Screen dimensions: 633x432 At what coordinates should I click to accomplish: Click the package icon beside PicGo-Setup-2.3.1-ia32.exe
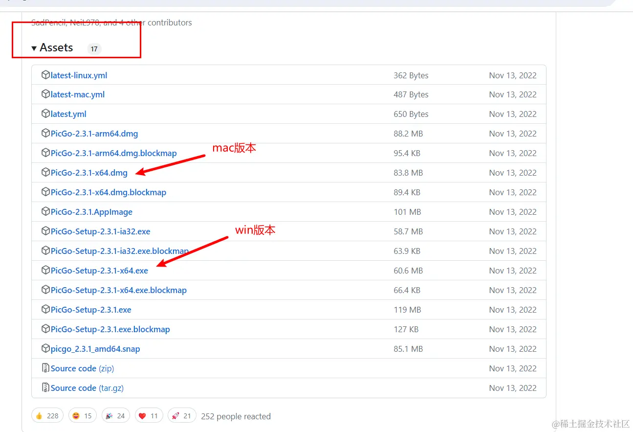(x=45, y=231)
